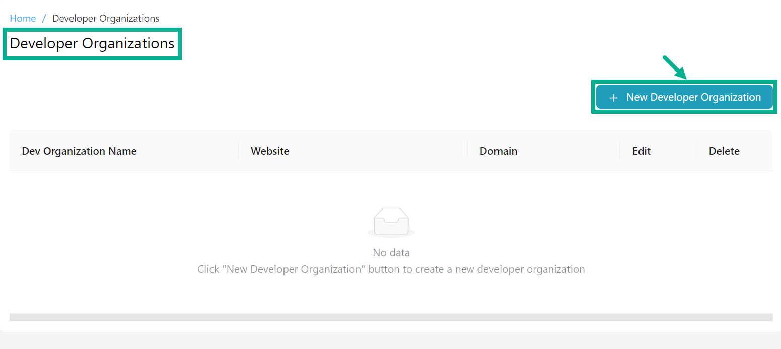
Task: Click the hint text about creating an organization
Action: pyautogui.click(x=391, y=269)
